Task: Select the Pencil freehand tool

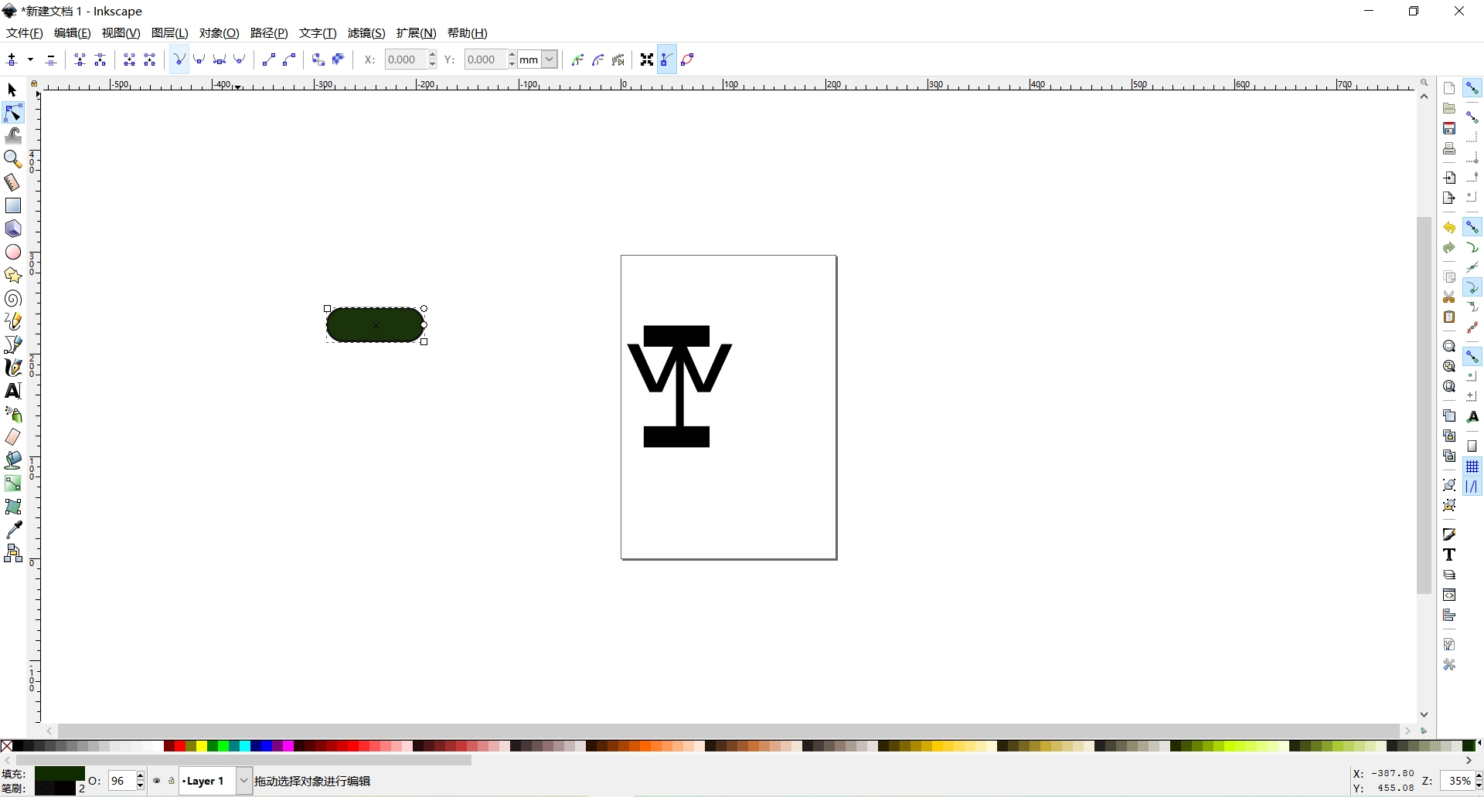Action: coord(13,321)
